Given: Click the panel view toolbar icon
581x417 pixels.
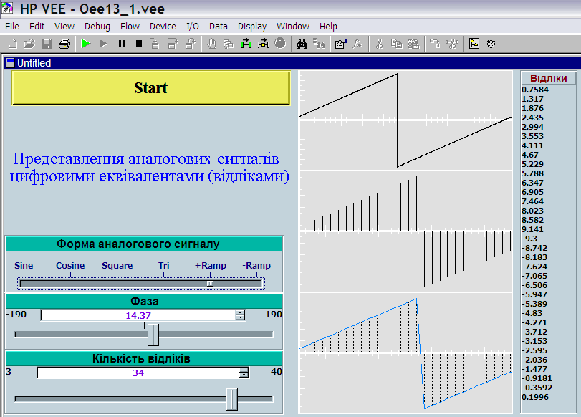Looking at the screenshot, I should pyautogui.click(x=474, y=44).
